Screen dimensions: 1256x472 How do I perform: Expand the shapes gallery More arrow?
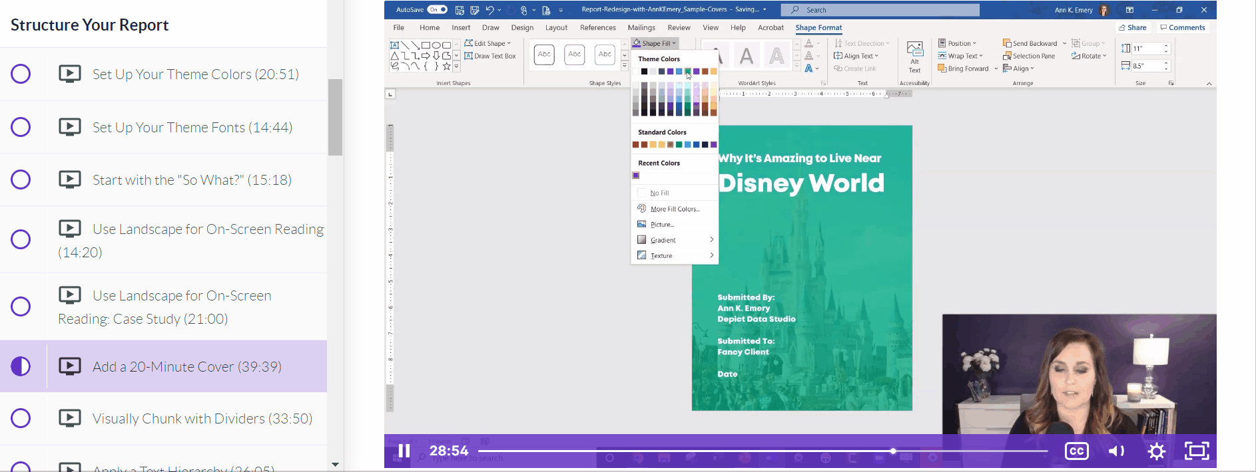[456, 66]
